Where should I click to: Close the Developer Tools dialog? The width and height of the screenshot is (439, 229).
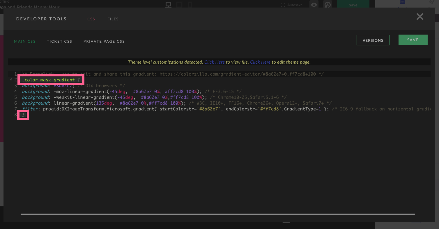[420, 17]
